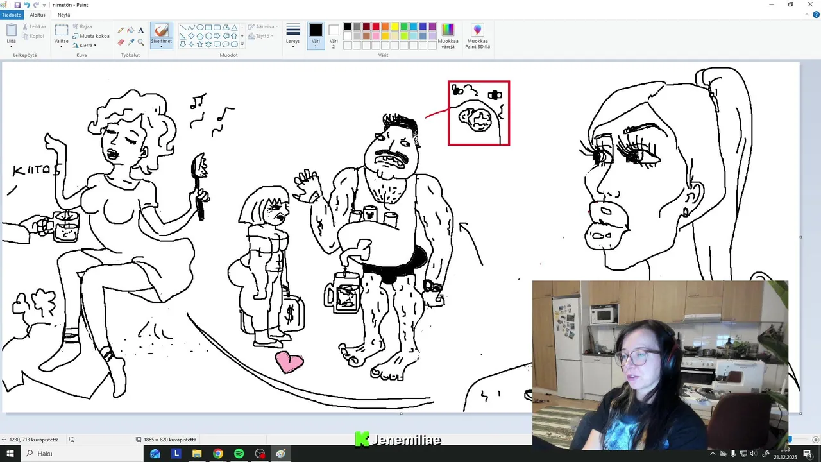Click the canvas size 1865 × 820 status text
The image size is (821, 462).
(170, 440)
